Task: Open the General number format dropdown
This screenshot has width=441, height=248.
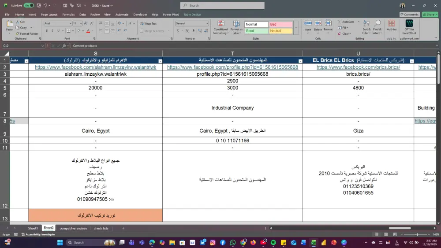Action: 207,23
